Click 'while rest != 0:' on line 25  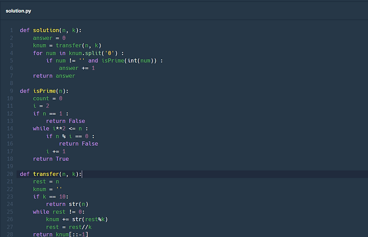59,212
